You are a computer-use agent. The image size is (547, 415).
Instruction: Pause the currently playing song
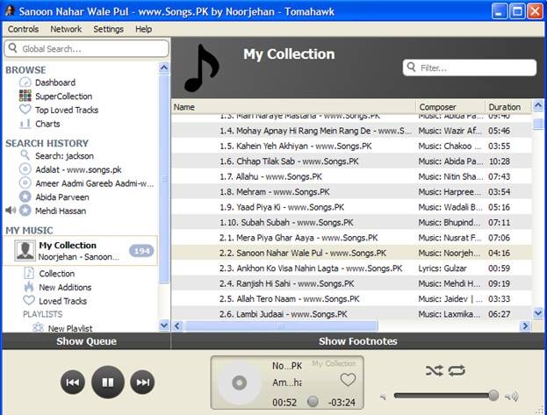pos(108,382)
